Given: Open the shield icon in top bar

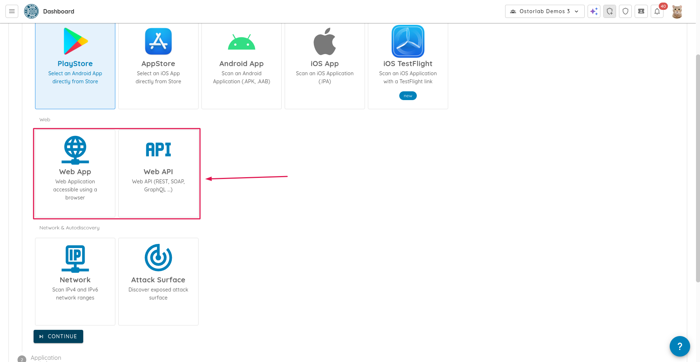Looking at the screenshot, I should (x=625, y=11).
